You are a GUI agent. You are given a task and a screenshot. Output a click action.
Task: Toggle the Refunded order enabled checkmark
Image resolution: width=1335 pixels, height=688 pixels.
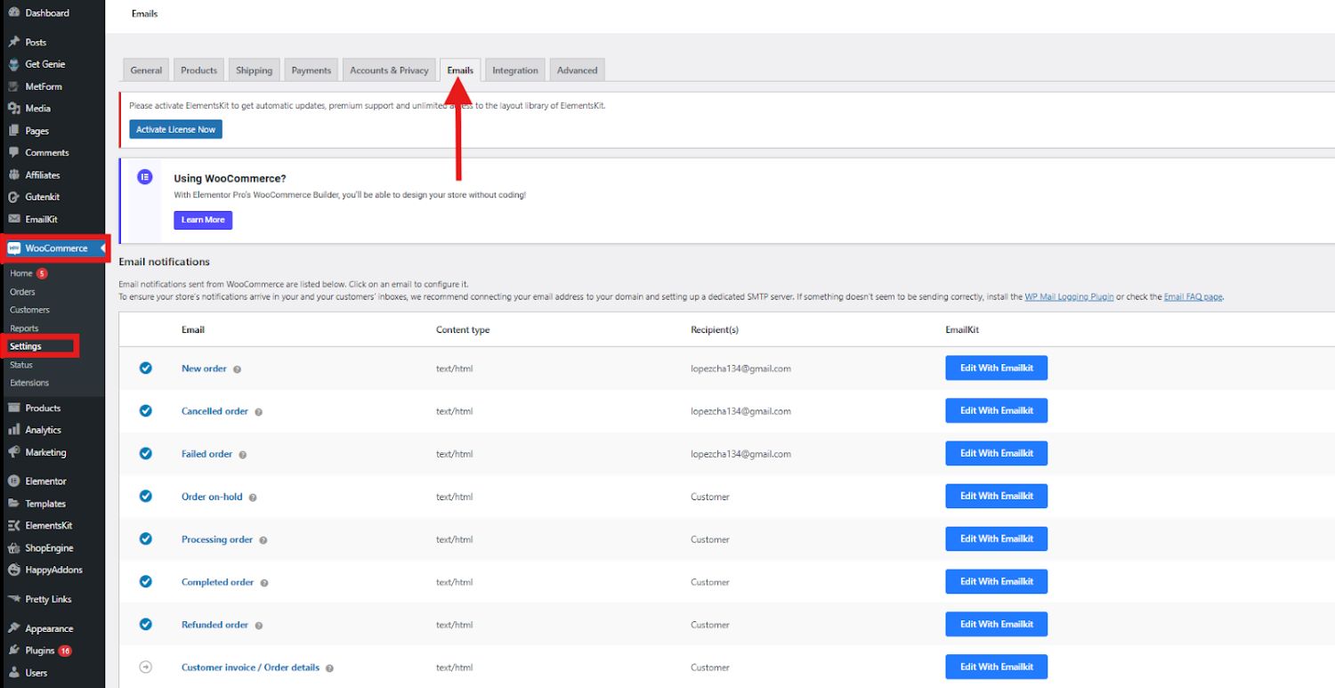coord(146,624)
